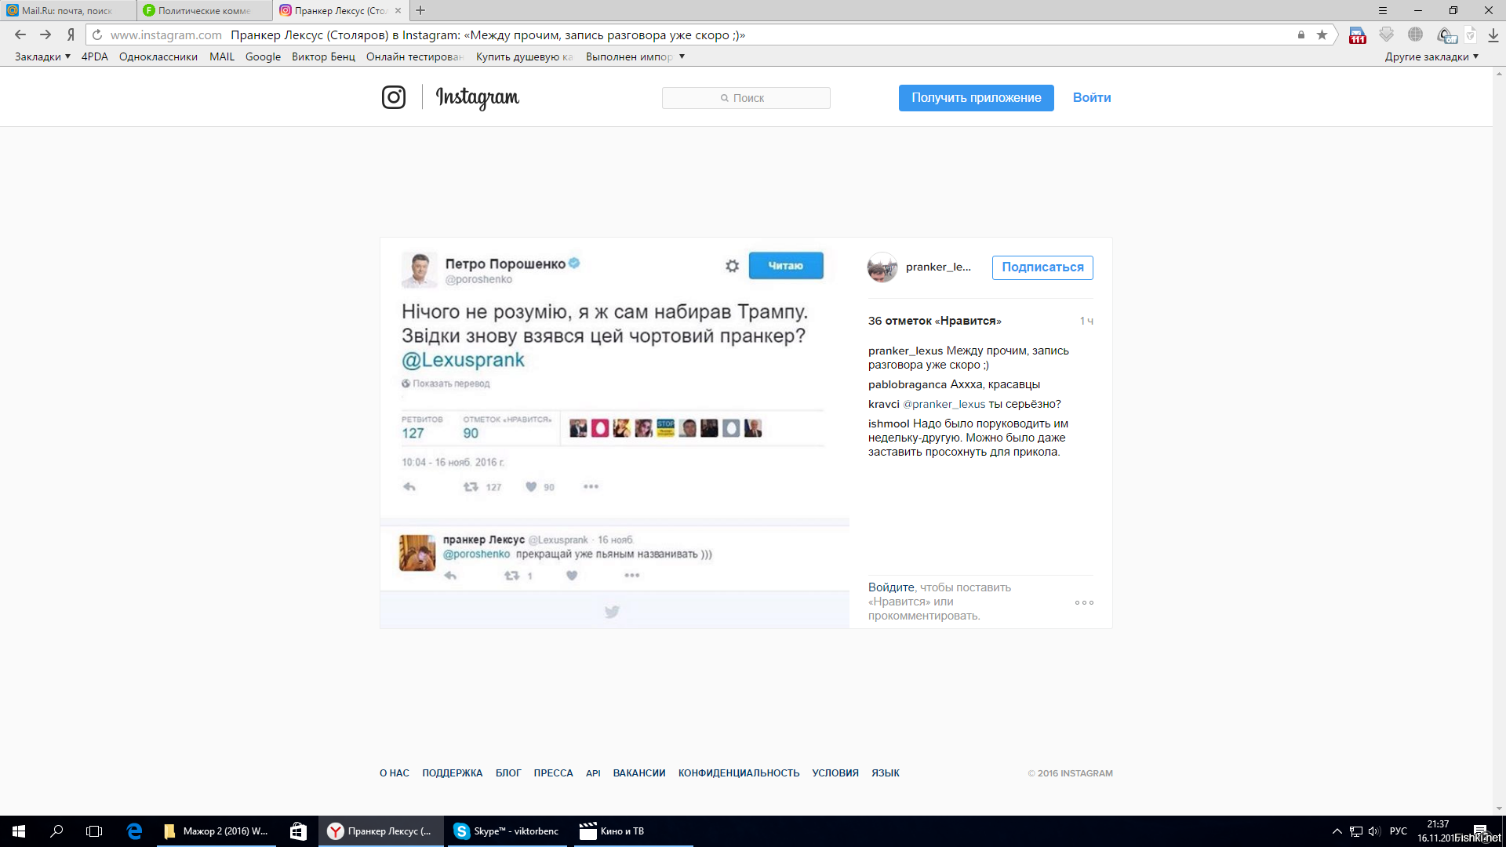1506x847 pixels.
Task: Click the volume speaker tray icon
Action: pyautogui.click(x=1374, y=831)
